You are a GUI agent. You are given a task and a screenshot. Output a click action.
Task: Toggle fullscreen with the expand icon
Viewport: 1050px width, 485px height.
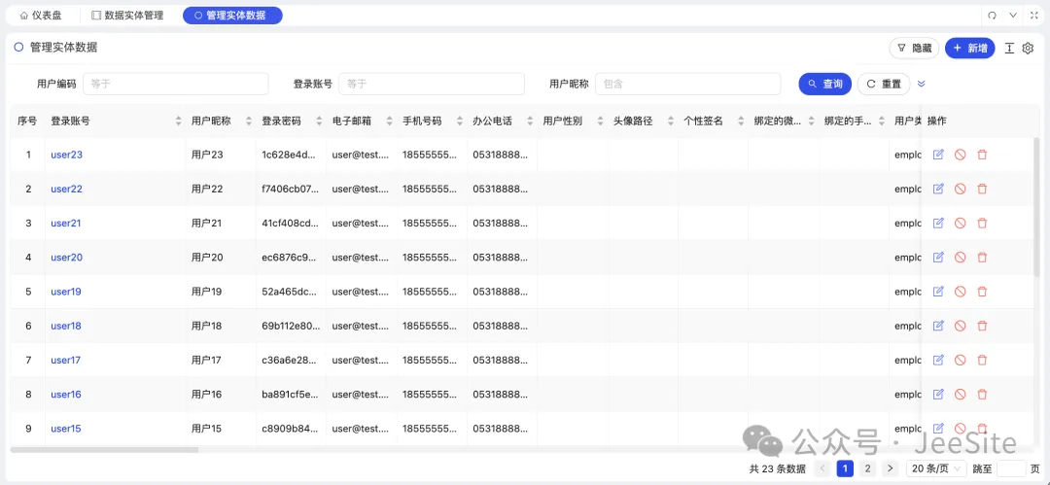pos(1032,16)
